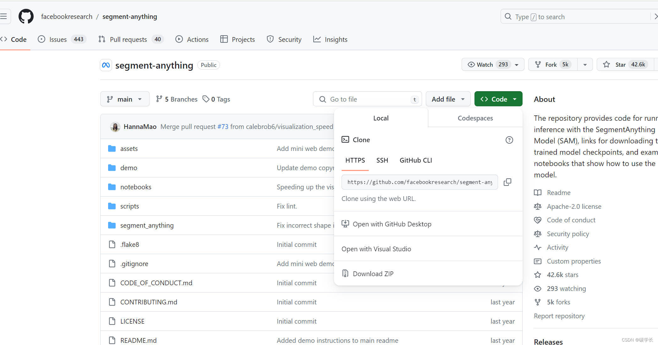Click the Meta organization logo icon

(x=106, y=65)
